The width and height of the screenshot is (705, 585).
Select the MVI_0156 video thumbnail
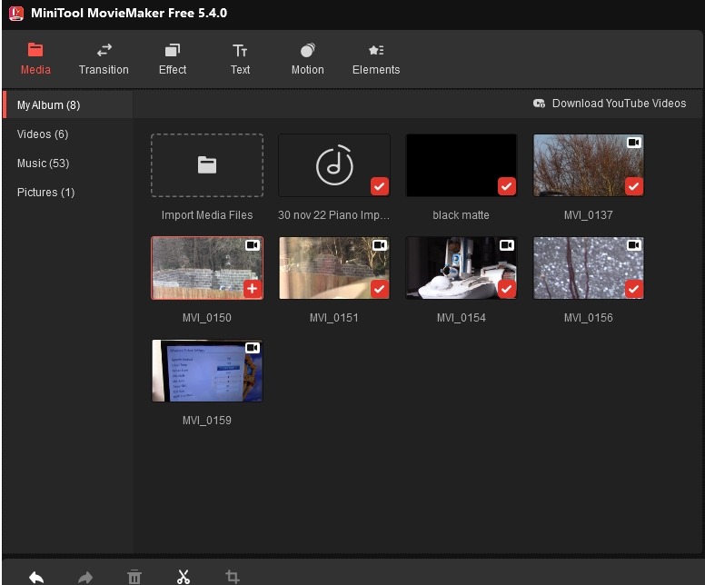[589, 268]
